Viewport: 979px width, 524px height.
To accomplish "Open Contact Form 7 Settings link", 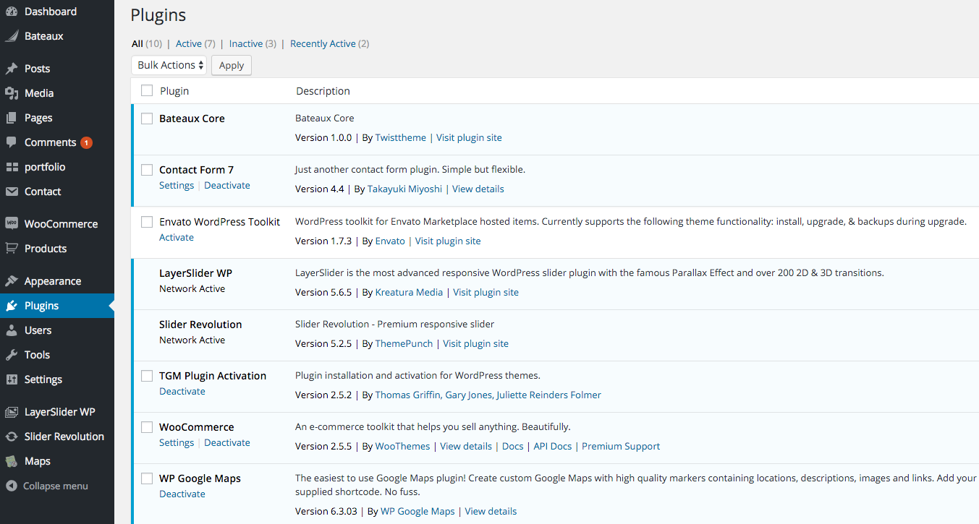I will coord(177,185).
